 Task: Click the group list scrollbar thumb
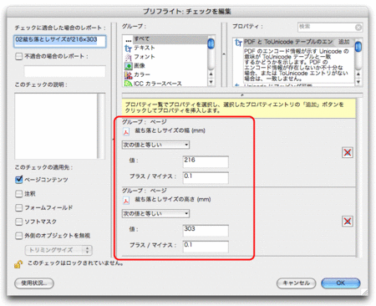(211, 44)
